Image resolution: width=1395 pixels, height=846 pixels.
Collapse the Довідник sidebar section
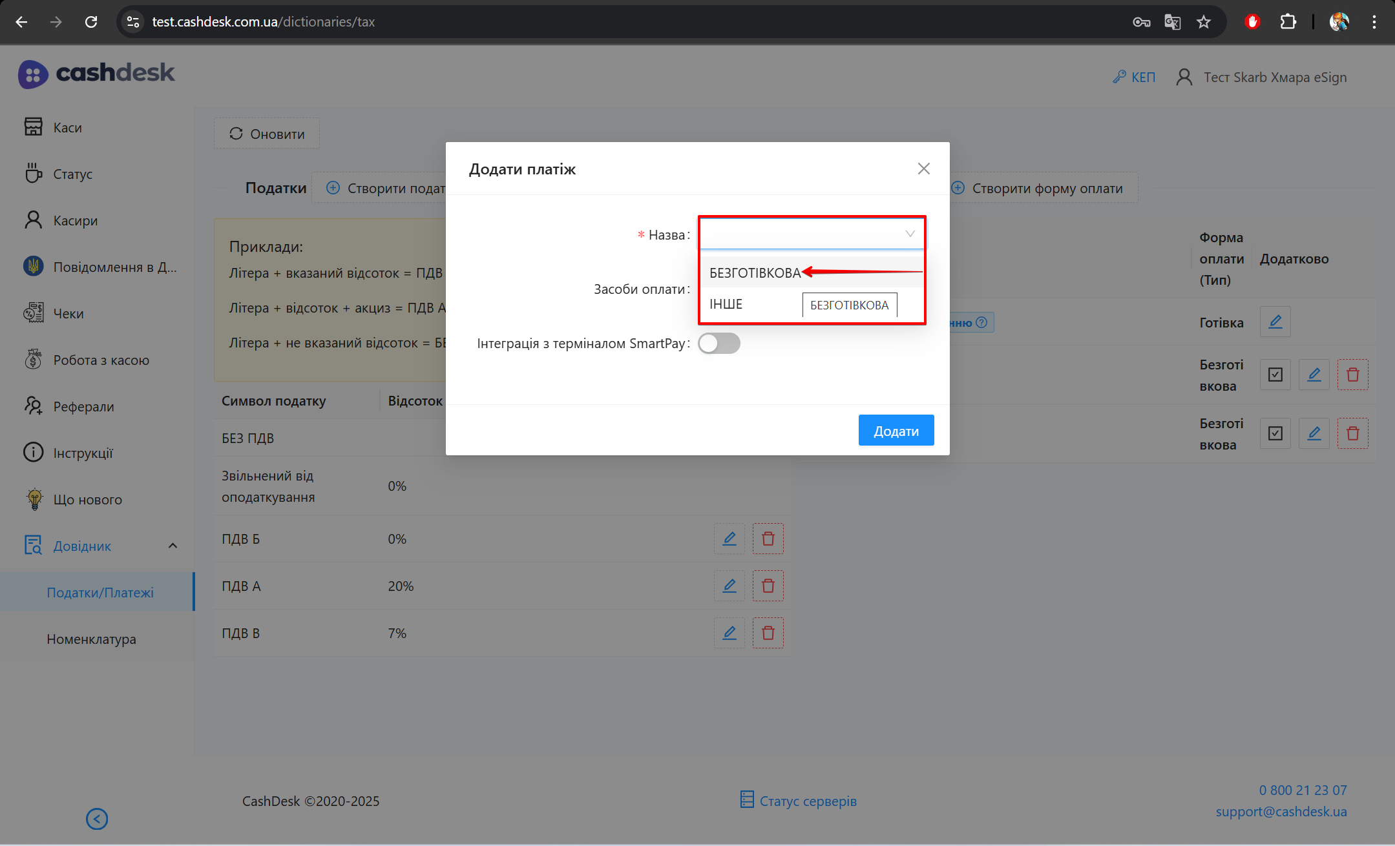point(173,546)
